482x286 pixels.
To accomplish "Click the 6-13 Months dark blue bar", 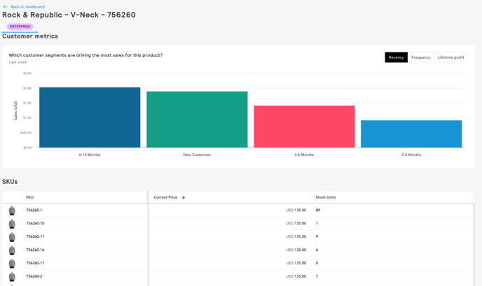I will 90,117.
